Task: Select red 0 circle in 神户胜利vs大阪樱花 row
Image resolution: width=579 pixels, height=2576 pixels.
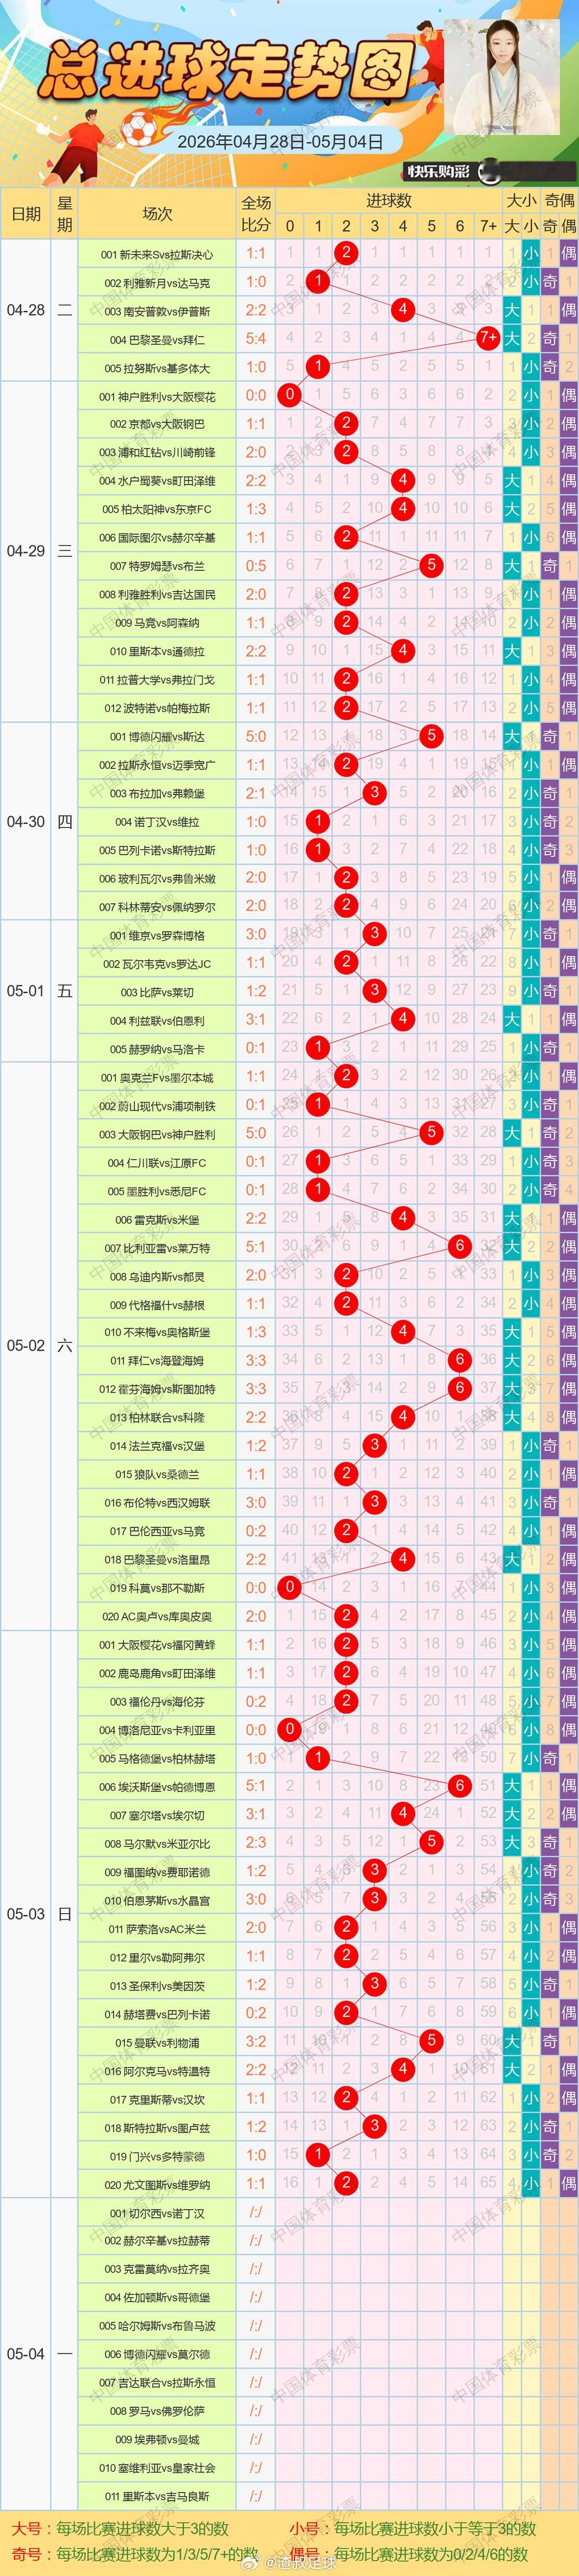Action: (290, 395)
